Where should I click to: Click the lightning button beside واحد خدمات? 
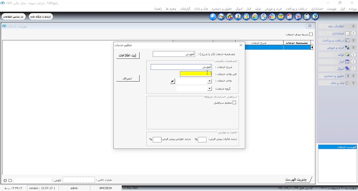[x=173, y=81]
